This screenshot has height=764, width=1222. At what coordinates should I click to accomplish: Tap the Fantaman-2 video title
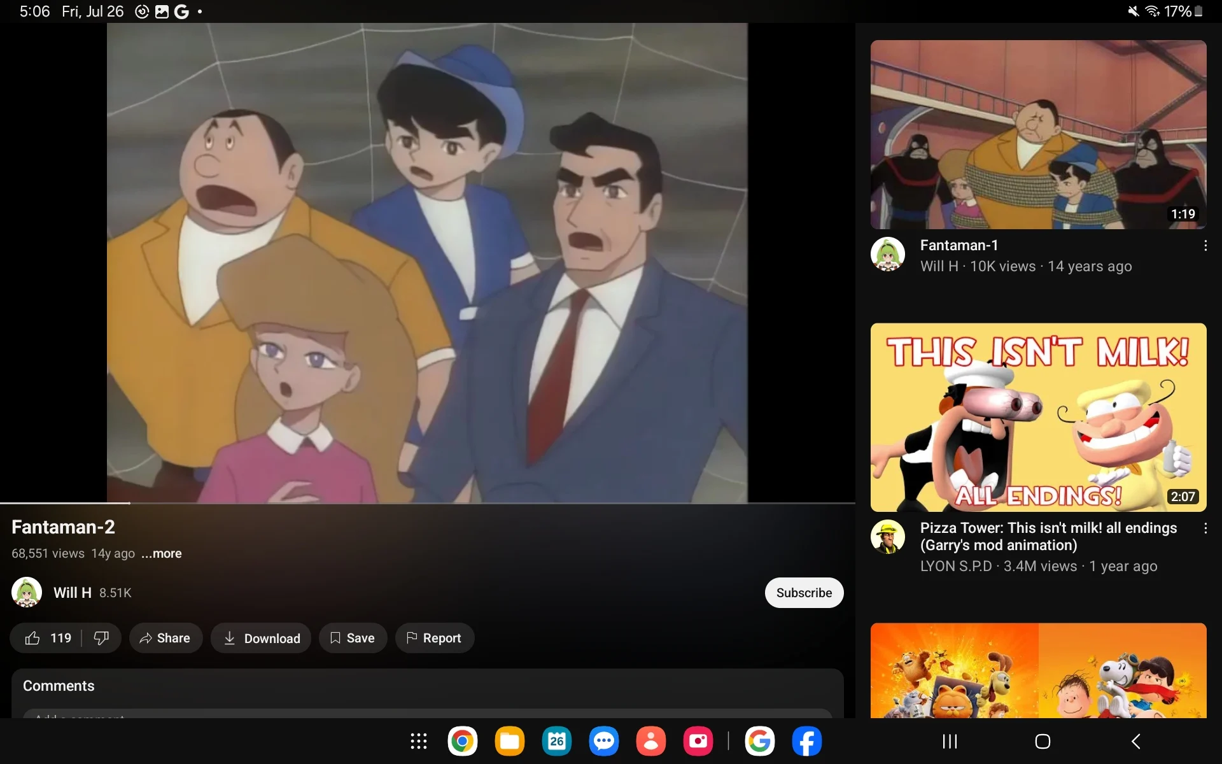(x=63, y=527)
